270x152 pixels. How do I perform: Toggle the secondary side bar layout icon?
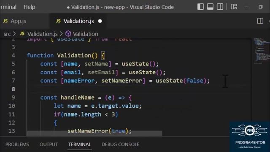click(220, 7)
